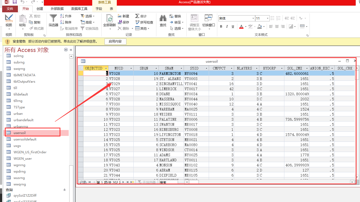Switch to the 数据库工具 tab
360x202 pixels.
pos(79,9)
